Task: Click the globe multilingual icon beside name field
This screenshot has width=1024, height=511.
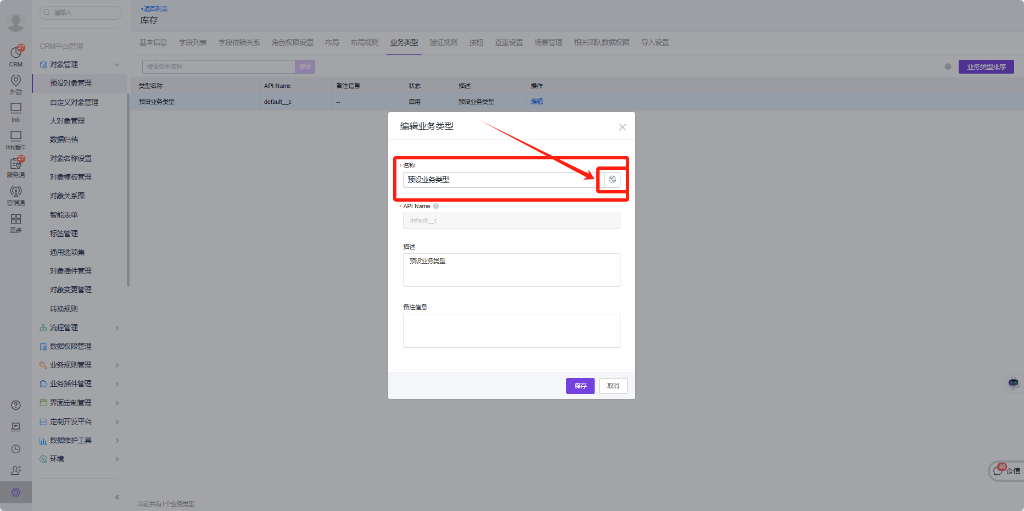Action: click(x=612, y=180)
